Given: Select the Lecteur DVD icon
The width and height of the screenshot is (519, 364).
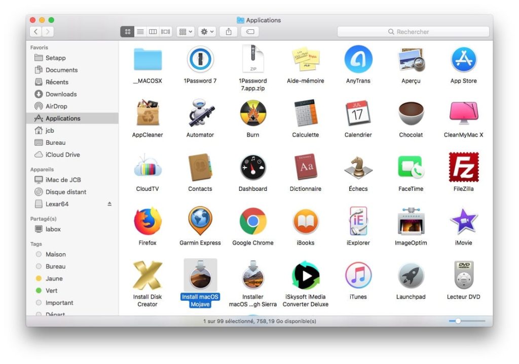Looking at the screenshot, I should 463,275.
